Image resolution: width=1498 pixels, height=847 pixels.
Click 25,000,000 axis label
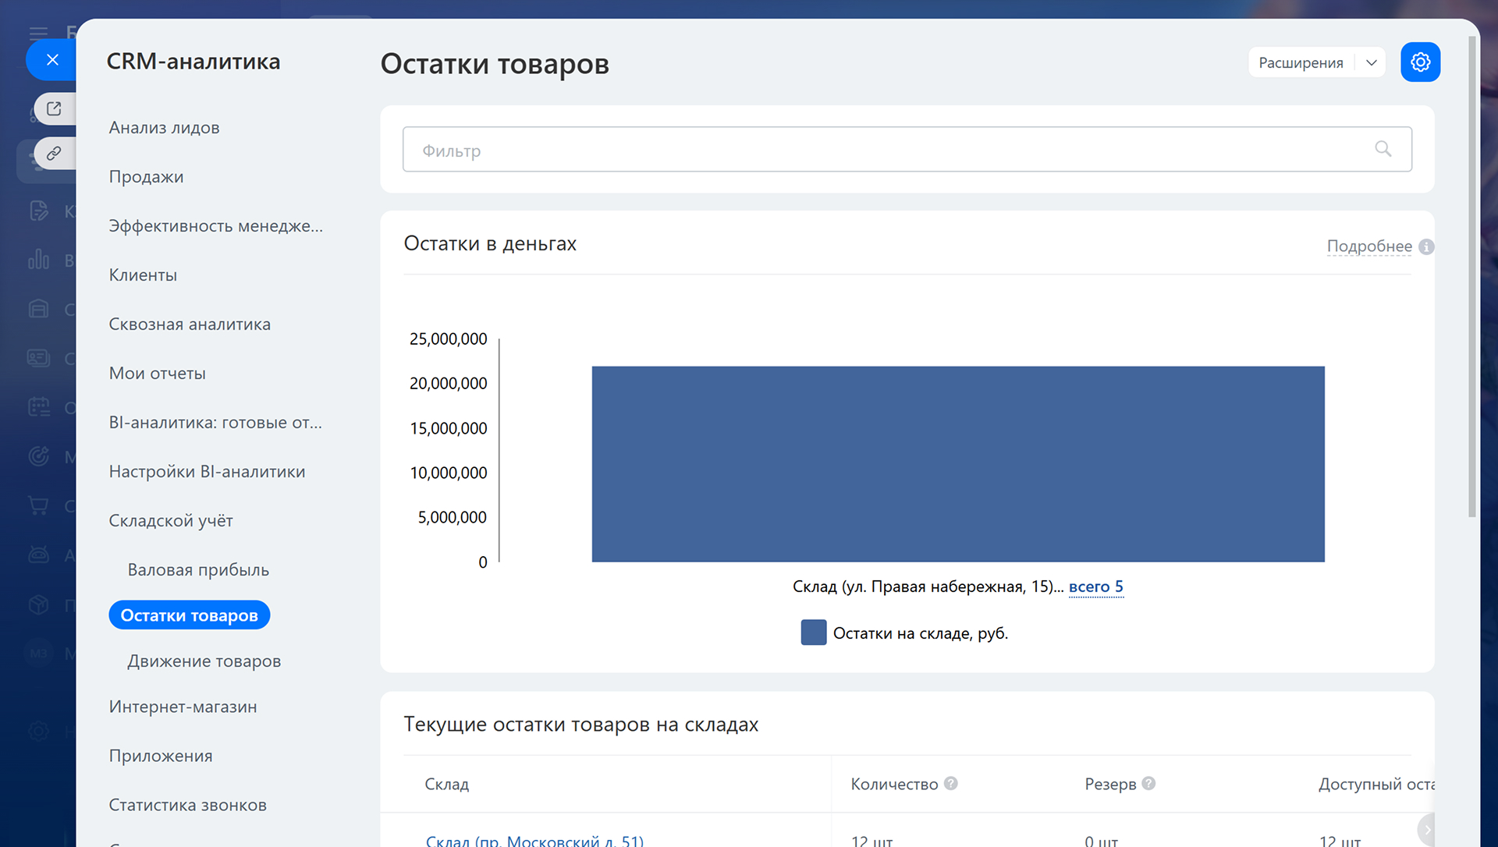(x=448, y=338)
